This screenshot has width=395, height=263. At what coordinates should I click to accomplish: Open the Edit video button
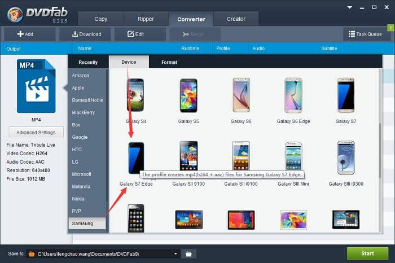pos(140,34)
